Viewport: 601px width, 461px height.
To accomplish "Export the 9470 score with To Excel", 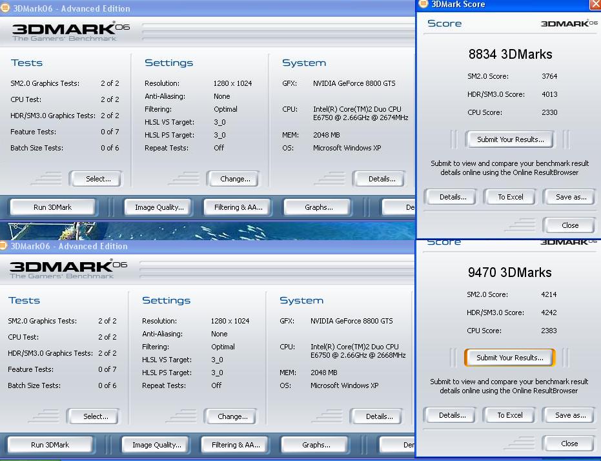I will 509,415.
